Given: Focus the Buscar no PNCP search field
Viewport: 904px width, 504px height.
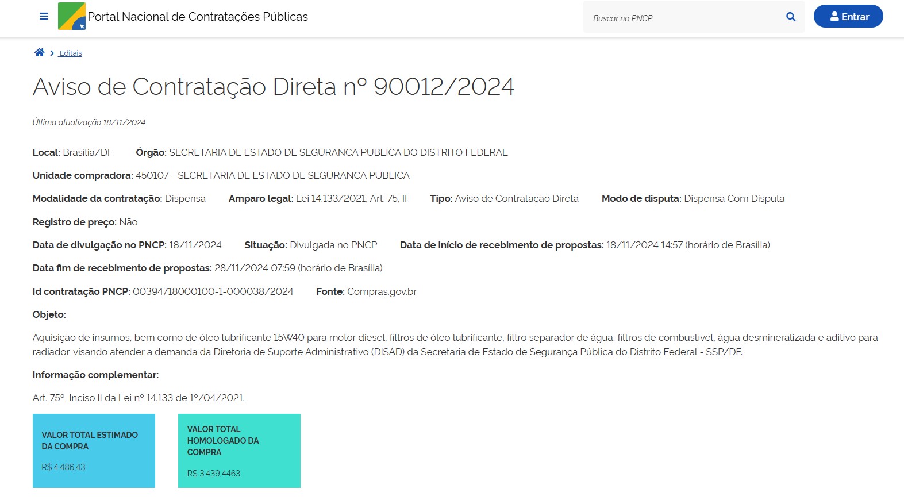Looking at the screenshot, I should point(684,18).
